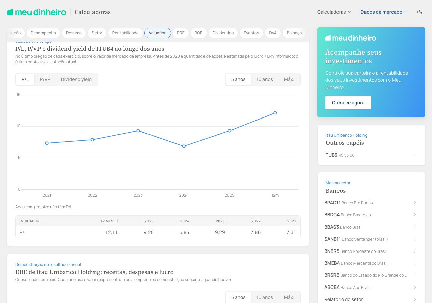Open the DVA section tab
Screen dimensions: 432x303
pyautogui.click(x=273, y=33)
